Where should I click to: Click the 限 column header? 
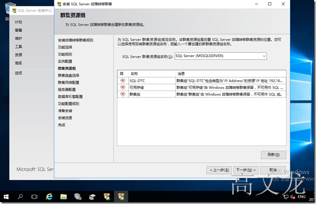pyautogui.click(x=123, y=74)
